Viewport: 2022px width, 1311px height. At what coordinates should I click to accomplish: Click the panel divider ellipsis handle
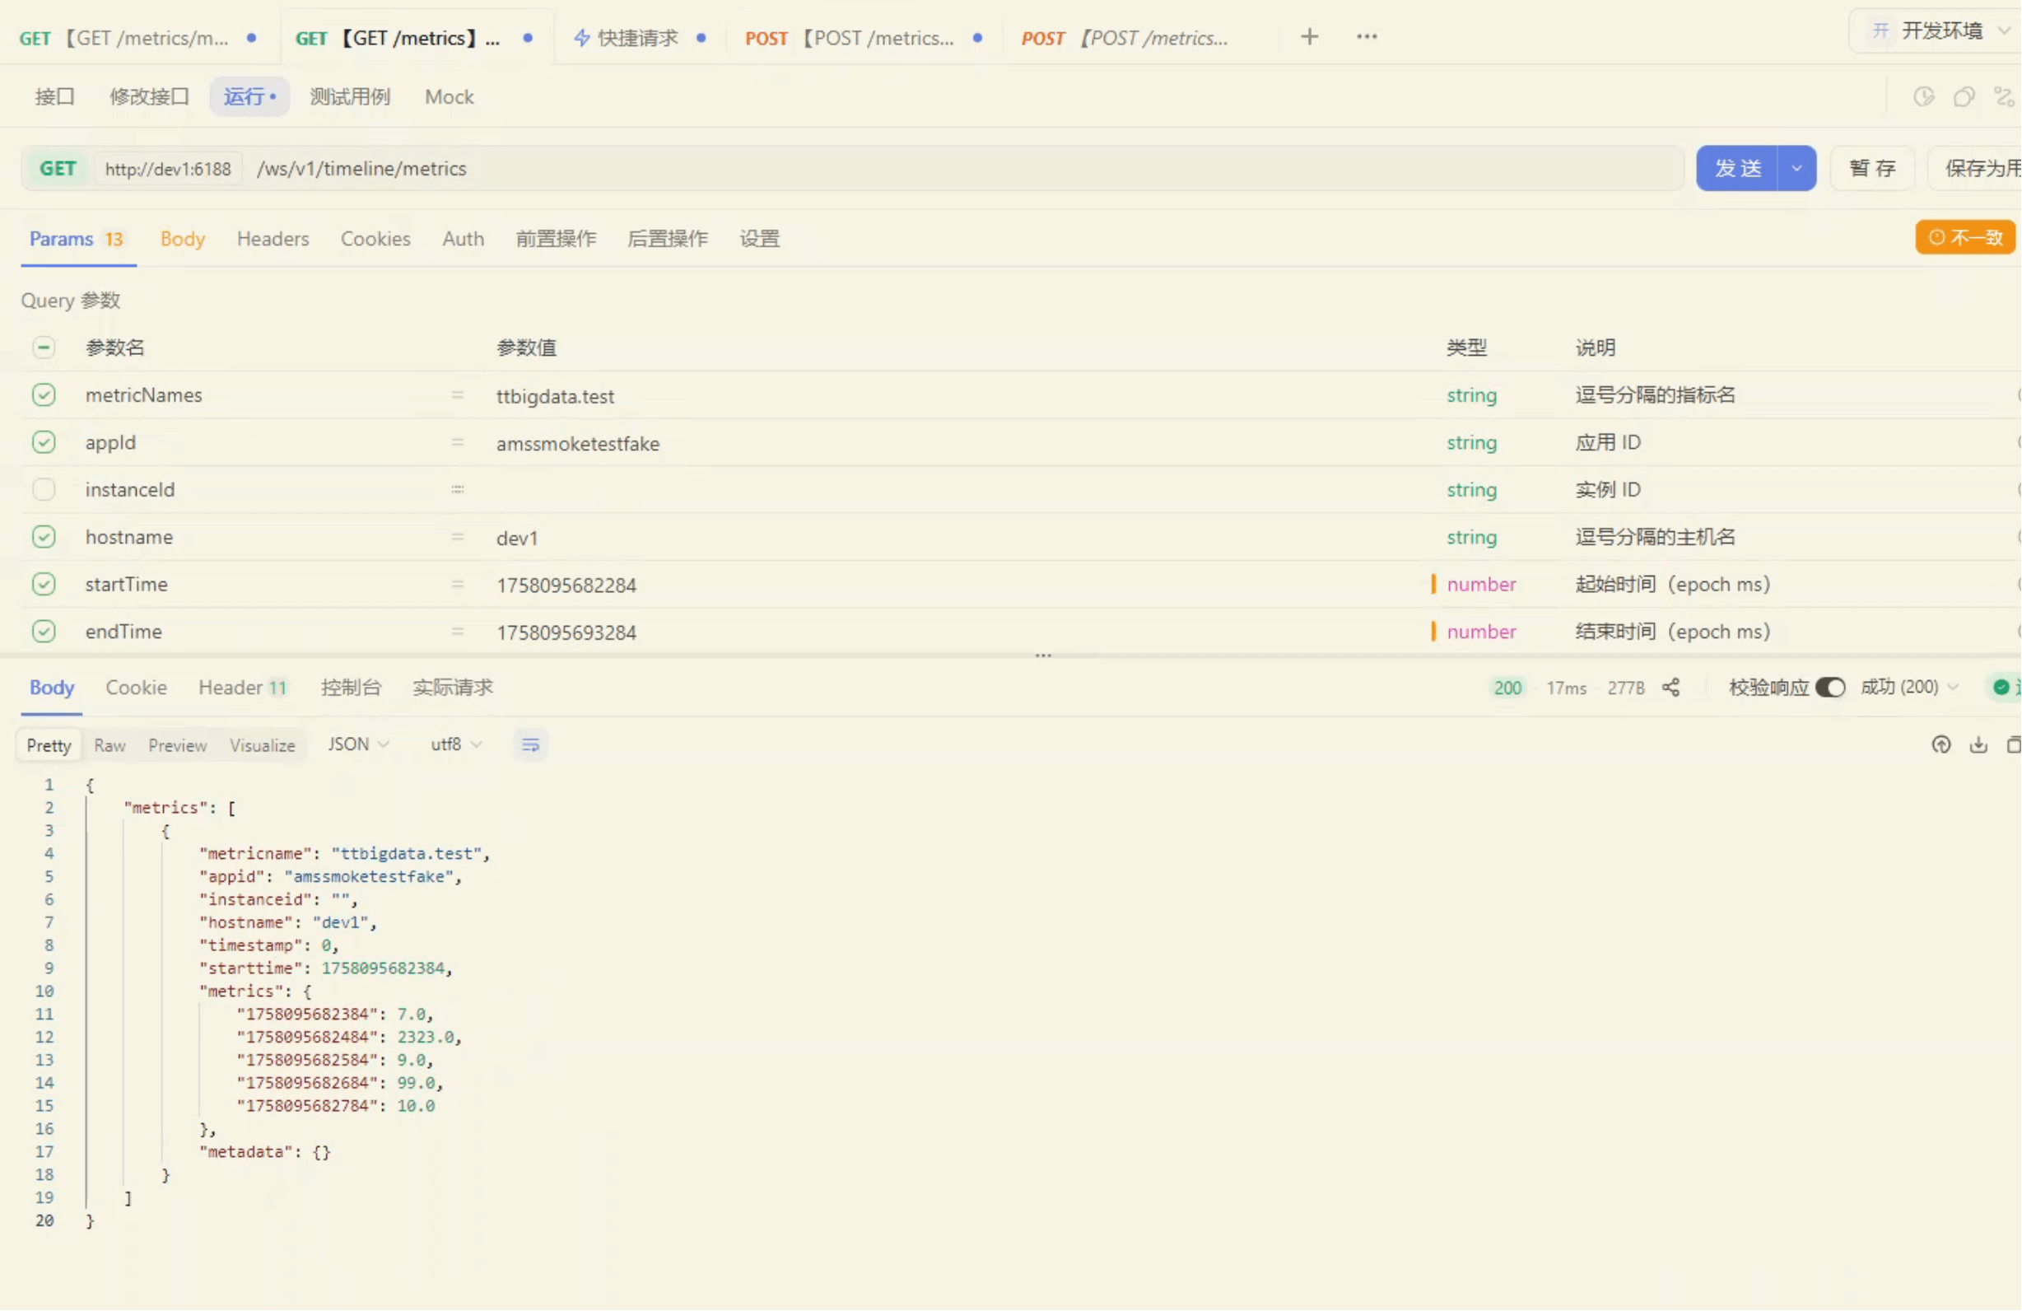(1043, 655)
